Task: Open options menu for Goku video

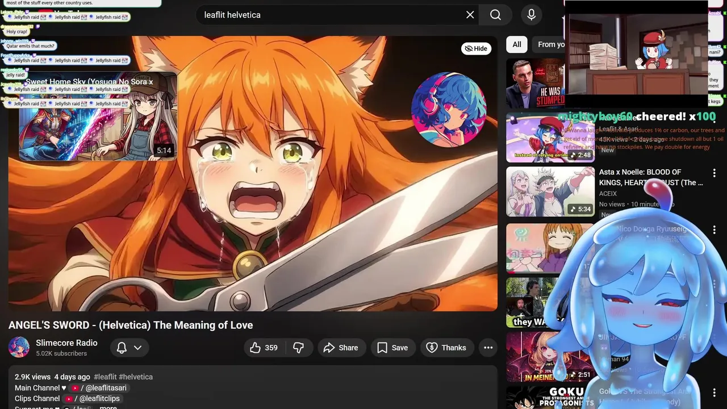Action: point(715,393)
